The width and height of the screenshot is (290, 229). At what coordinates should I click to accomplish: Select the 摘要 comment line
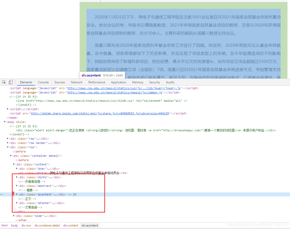coord(28,190)
